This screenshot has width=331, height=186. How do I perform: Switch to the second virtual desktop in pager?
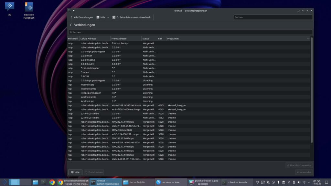pos(26,182)
